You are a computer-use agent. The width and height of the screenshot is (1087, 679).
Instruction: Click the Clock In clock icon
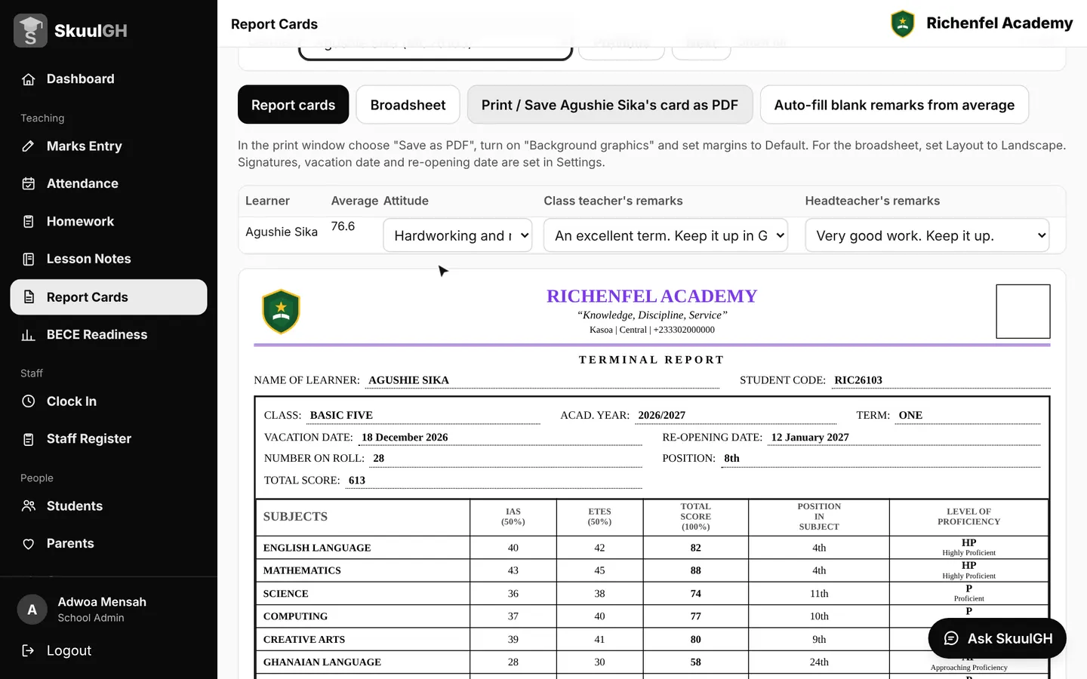(29, 401)
